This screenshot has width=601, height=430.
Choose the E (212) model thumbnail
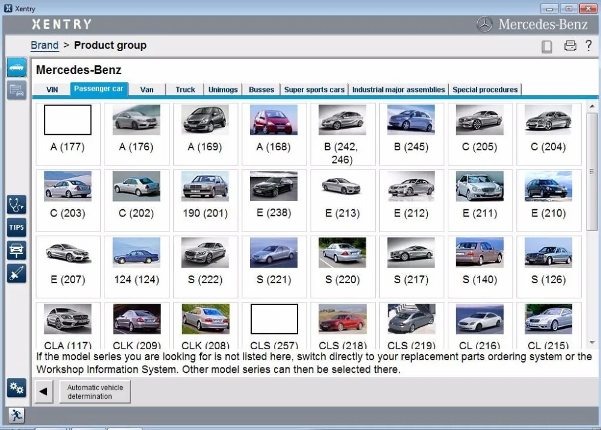coord(411,186)
